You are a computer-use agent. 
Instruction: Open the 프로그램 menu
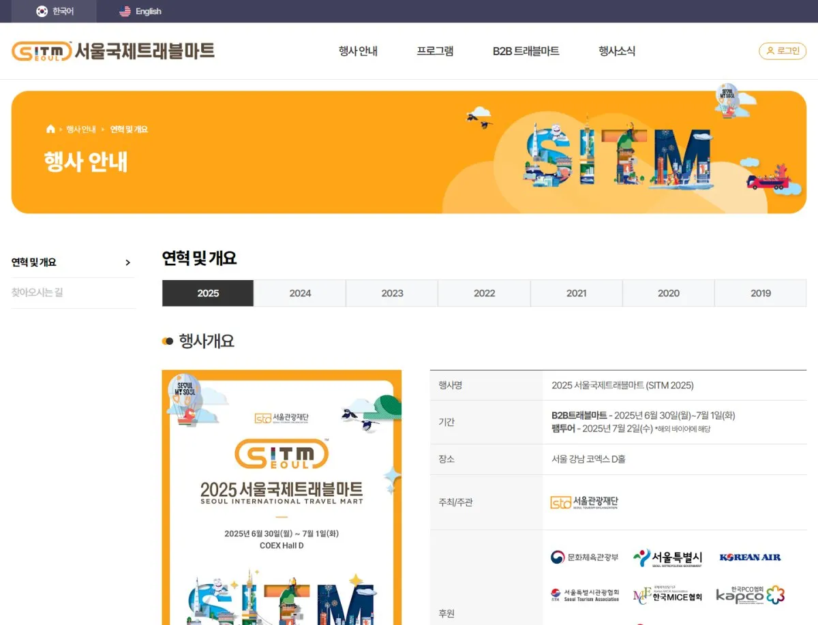(x=435, y=51)
